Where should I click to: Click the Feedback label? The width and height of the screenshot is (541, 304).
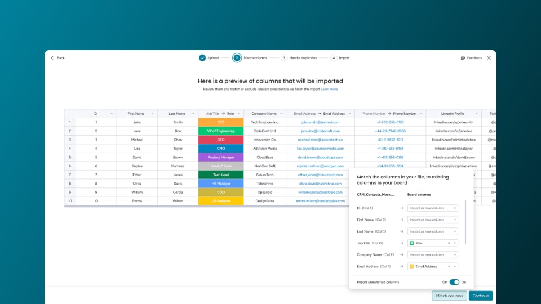475,58
